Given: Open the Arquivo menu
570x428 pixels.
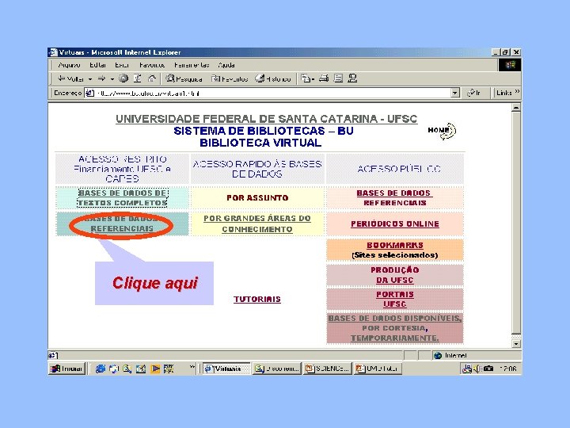Looking at the screenshot, I should tap(69, 65).
